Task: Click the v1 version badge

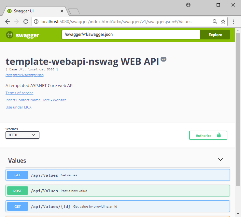Action: pos(163,59)
